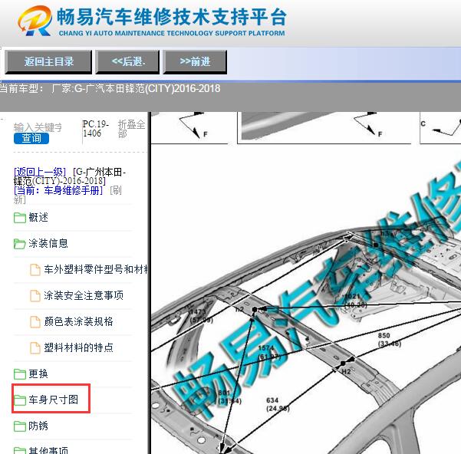
Task: Click the PC.19-1406 code text
Action: pyautogui.click(x=96, y=128)
